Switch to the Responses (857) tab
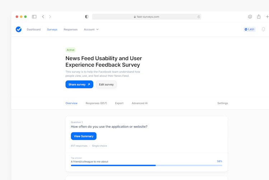Viewport: 269px width, 180px height. (96, 103)
